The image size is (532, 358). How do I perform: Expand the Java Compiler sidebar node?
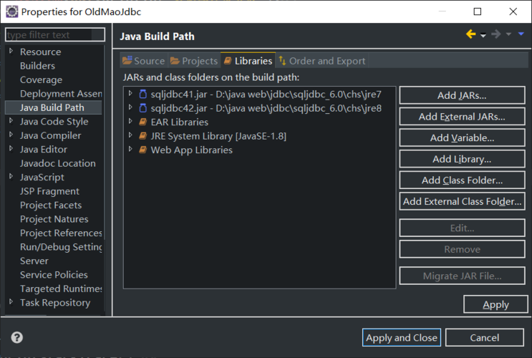pos(11,135)
